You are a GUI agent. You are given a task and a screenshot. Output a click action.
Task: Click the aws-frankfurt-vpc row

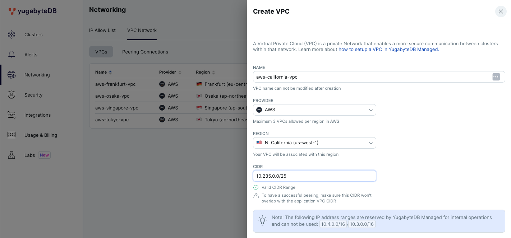pyautogui.click(x=168, y=84)
